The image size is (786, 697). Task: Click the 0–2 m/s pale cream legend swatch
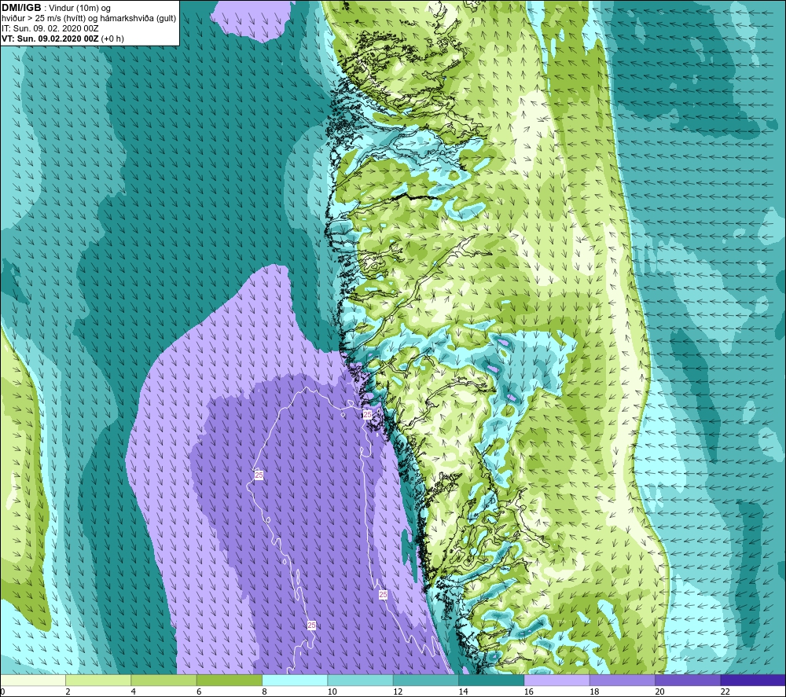(32, 680)
